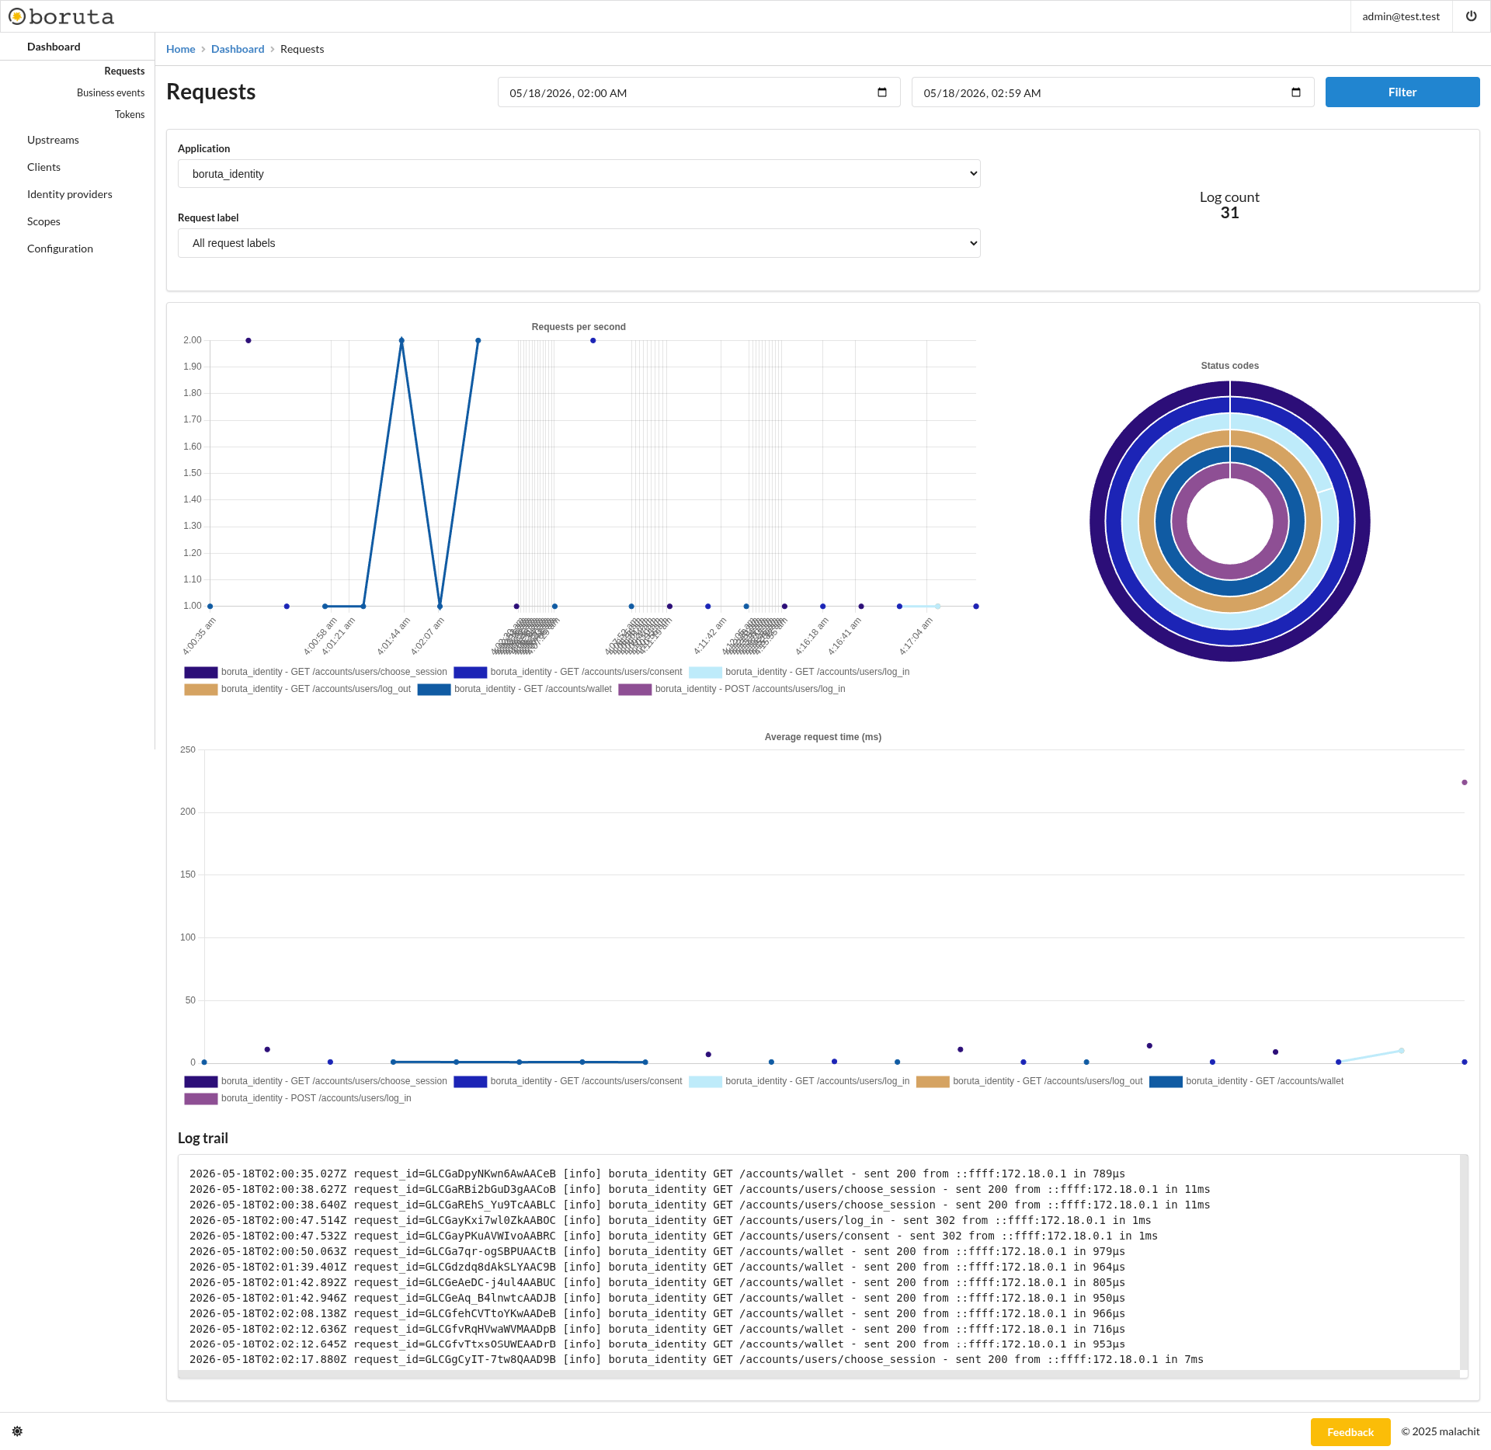Screen dimensions: 1491x1450
Task: Open the Application dropdown
Action: (x=579, y=174)
